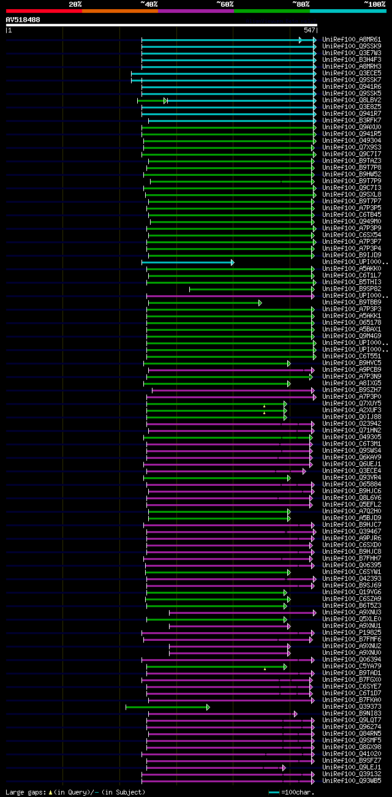
Task: Select the UniRef100_Q7X9S3 label
Action: click(352, 148)
